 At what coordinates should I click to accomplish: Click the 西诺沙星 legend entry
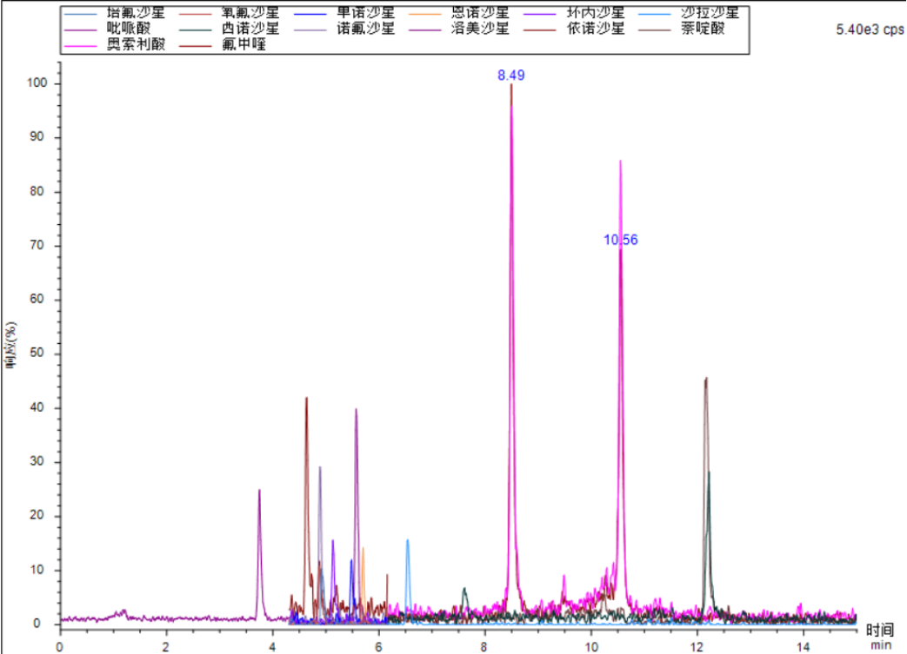click(250, 29)
